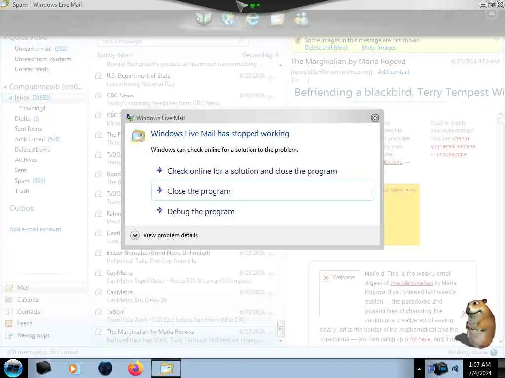Click the Calendar icon in bottom-left navigation

pyautogui.click(x=9, y=300)
